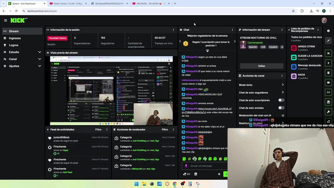Open Feed de actividades three-dot menu
The image size is (334, 188).
click(x=107, y=130)
